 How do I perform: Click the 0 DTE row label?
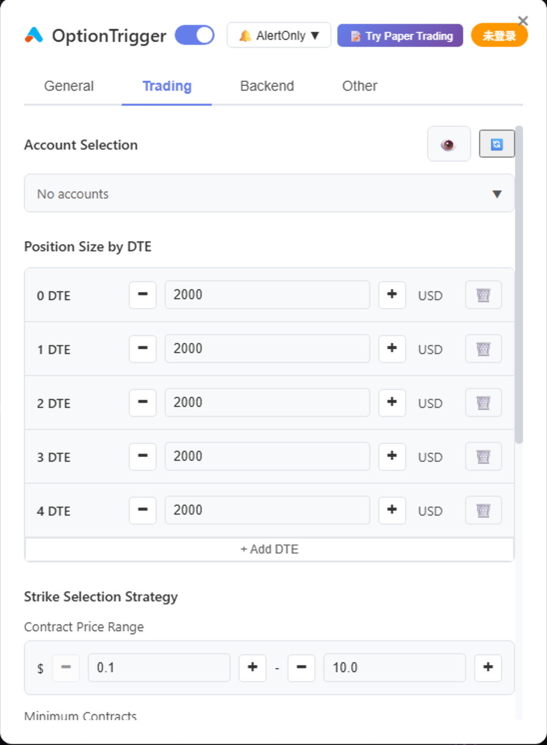(53, 296)
